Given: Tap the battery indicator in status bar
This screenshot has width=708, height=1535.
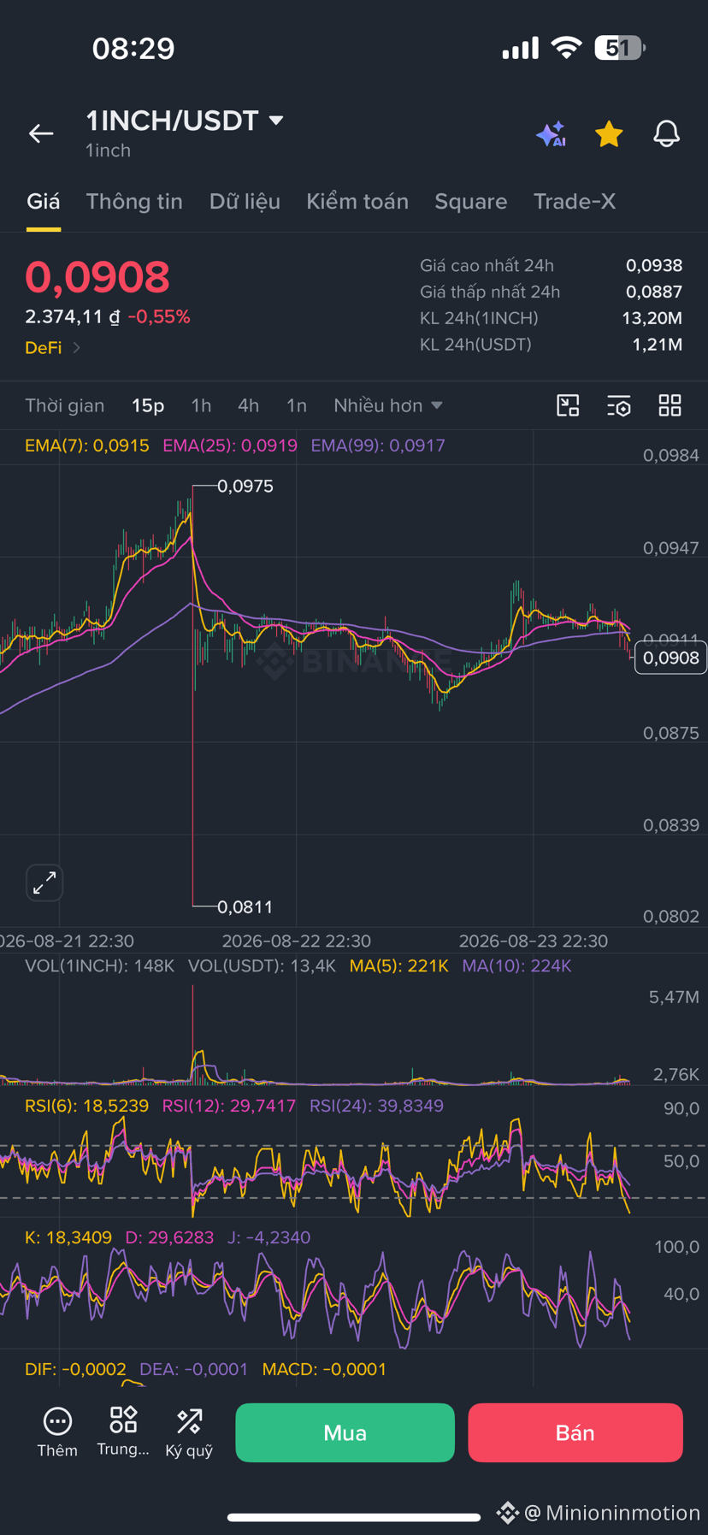Looking at the screenshot, I should 620,48.
